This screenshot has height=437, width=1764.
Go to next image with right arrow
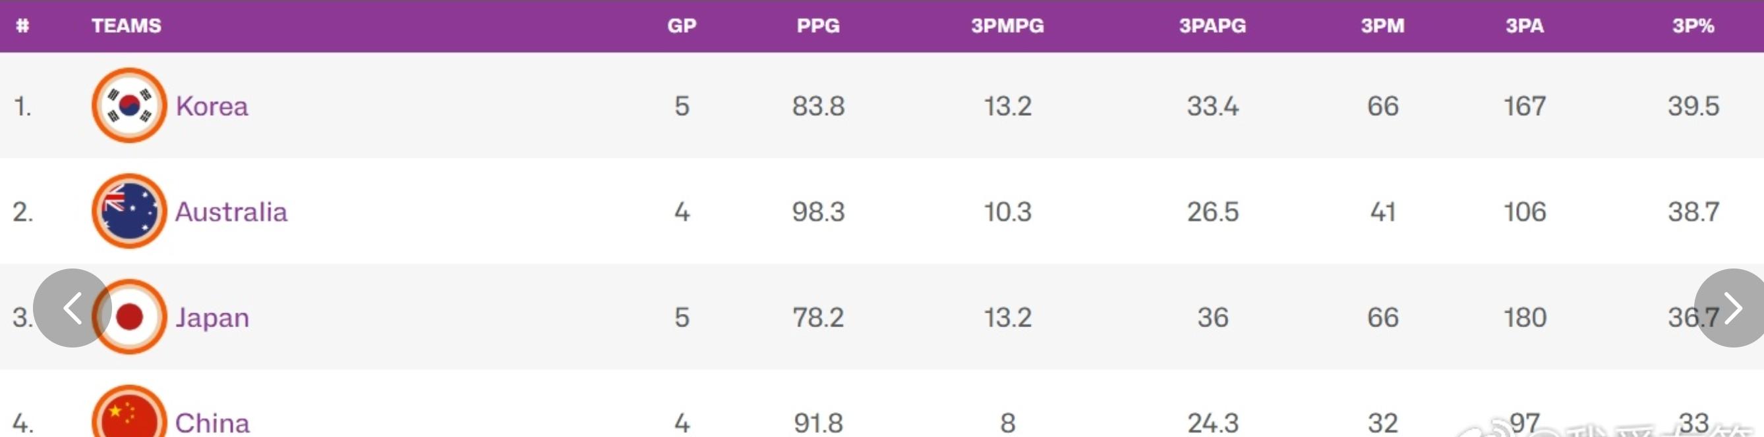1730,308
